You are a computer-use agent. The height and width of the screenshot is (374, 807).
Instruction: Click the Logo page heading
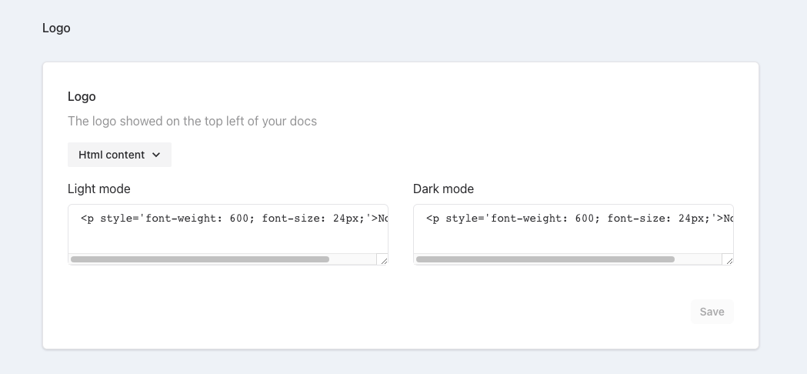(x=56, y=28)
